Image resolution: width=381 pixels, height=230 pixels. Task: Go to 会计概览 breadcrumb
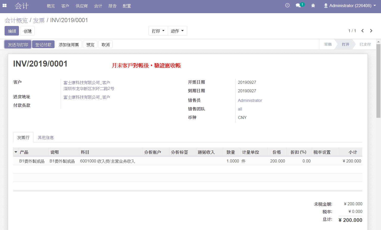tap(16, 20)
